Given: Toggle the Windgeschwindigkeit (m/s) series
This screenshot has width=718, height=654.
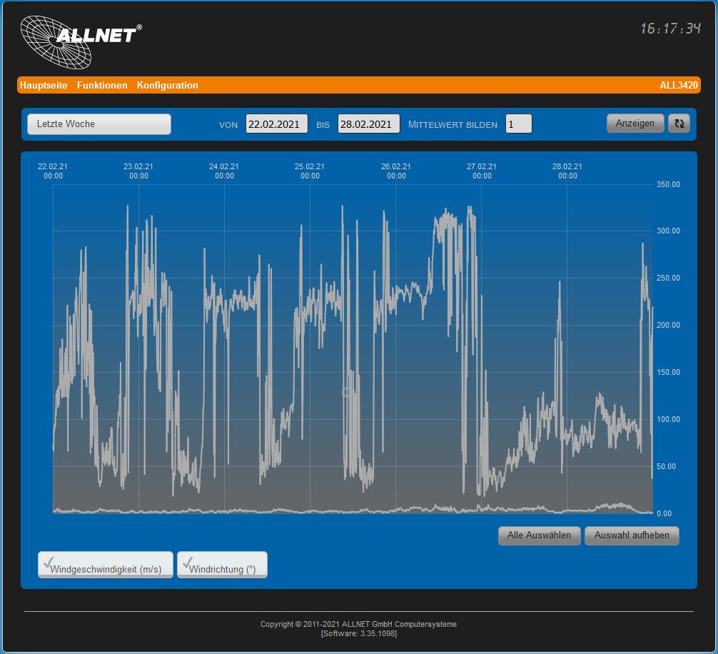Looking at the screenshot, I should click(106, 565).
